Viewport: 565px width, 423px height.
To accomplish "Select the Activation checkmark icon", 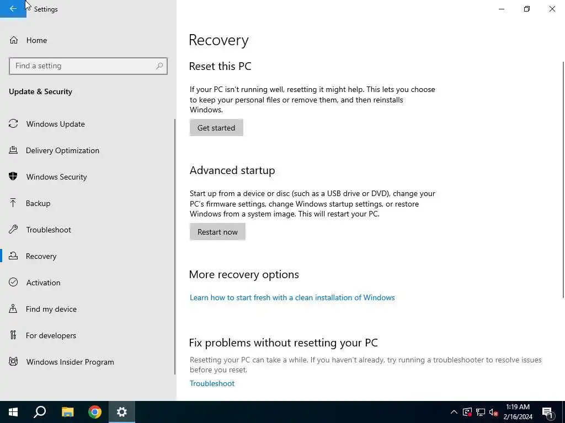I will pos(13,283).
